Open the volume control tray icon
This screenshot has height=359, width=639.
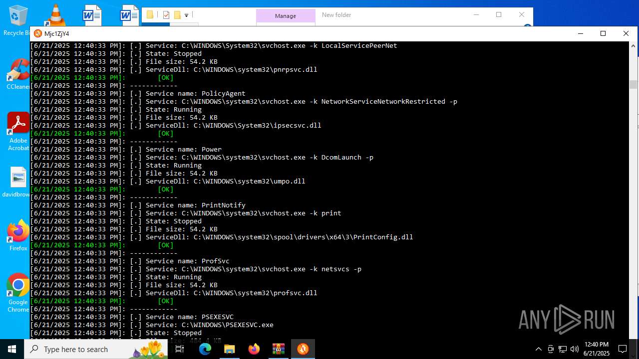point(575,349)
